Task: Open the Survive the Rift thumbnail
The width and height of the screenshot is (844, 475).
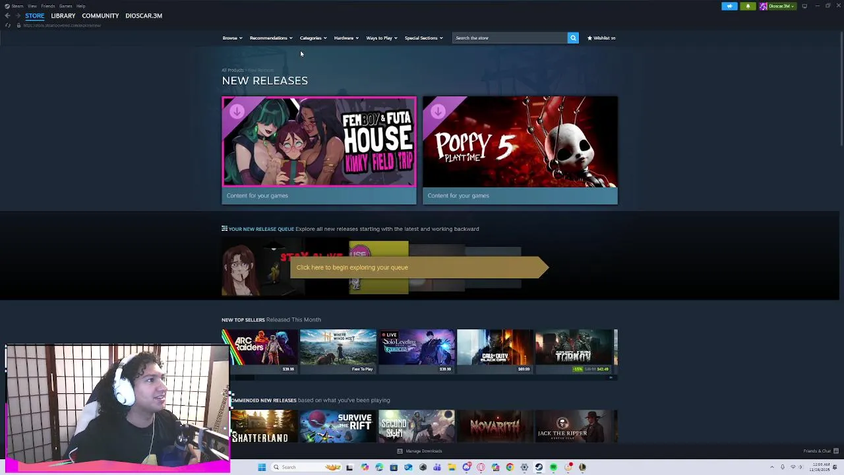Action: [x=338, y=426]
